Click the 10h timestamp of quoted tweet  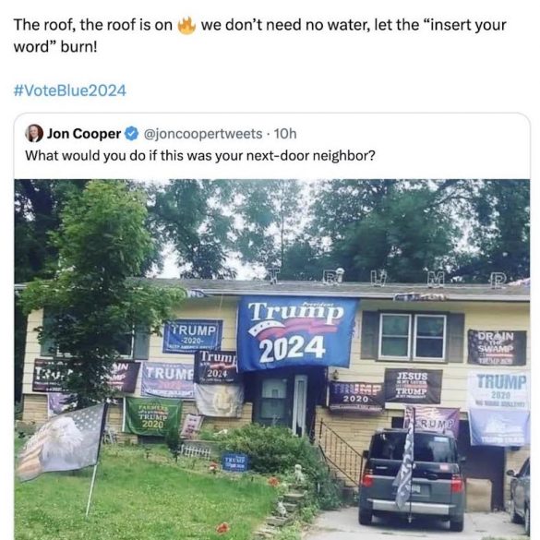(x=285, y=134)
